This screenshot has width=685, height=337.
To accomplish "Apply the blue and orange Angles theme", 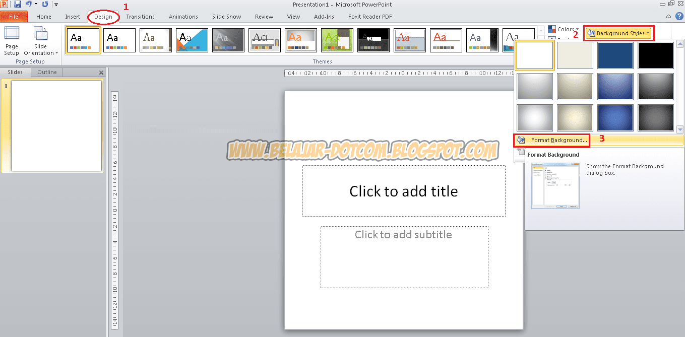I will (192, 40).
